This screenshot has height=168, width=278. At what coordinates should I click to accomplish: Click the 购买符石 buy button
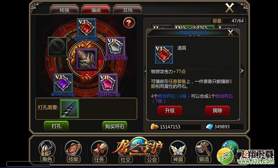(x=115, y=126)
